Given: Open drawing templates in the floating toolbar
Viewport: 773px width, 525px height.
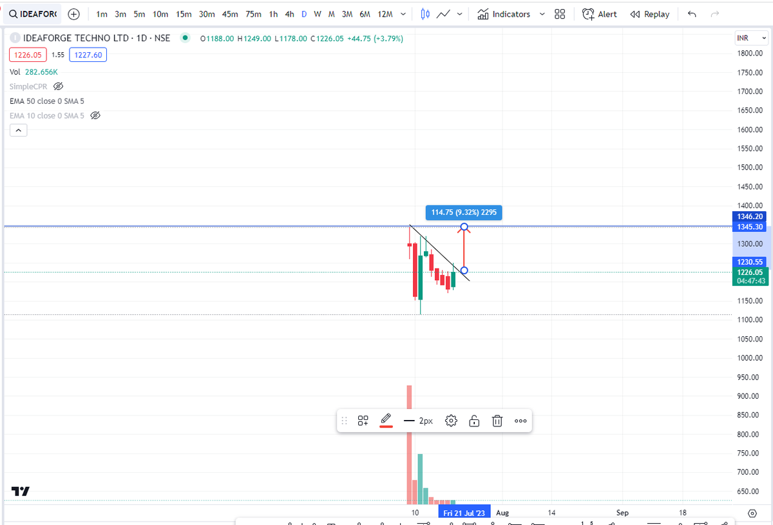Looking at the screenshot, I should tap(363, 421).
